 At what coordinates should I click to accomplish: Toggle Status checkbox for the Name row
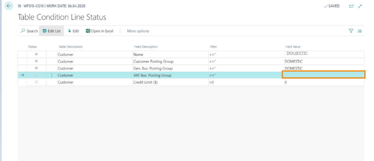coord(36,54)
